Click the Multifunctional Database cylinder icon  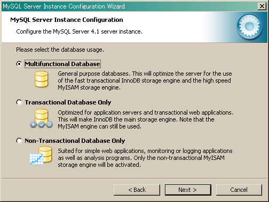click(x=41, y=79)
